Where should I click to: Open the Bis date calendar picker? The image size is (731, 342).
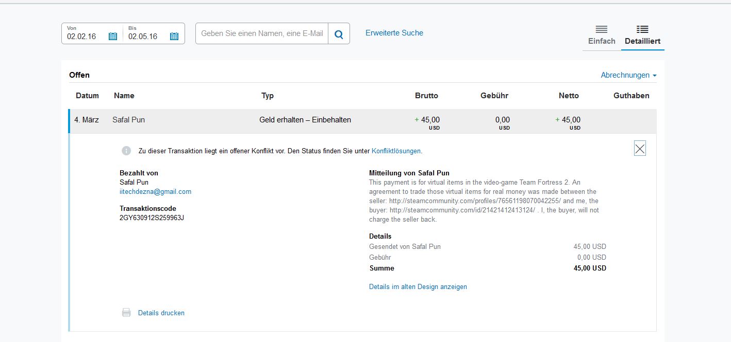click(x=174, y=36)
